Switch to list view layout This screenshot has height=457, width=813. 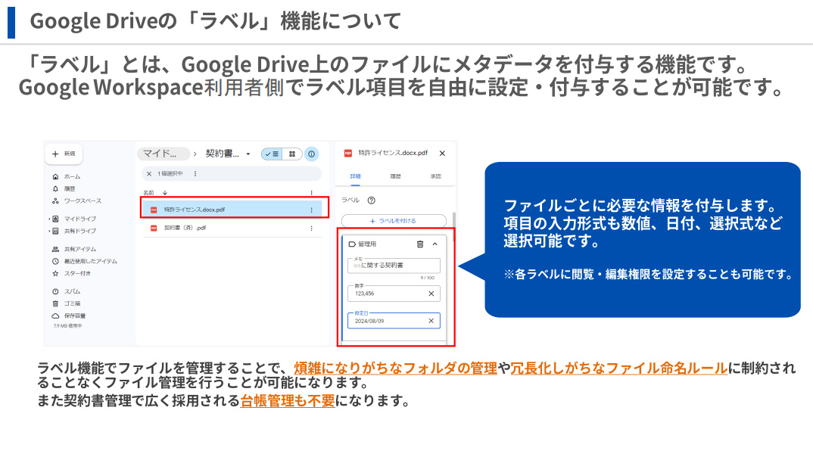[272, 154]
